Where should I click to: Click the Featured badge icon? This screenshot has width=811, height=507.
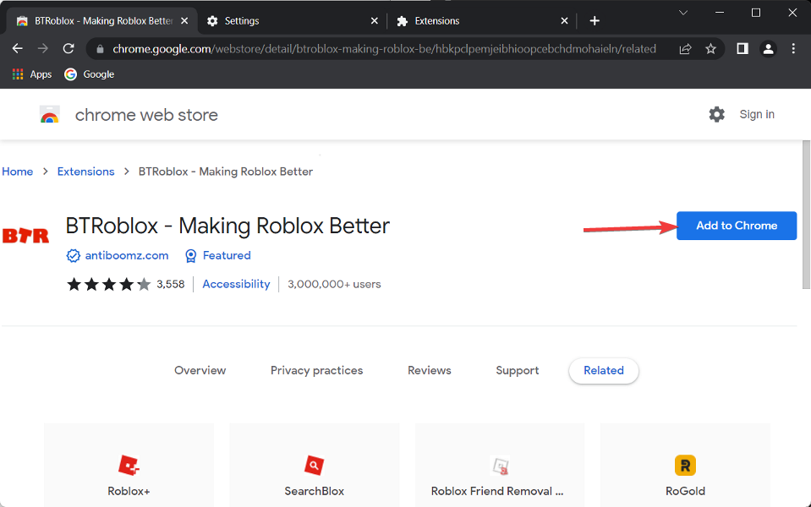pyautogui.click(x=191, y=256)
